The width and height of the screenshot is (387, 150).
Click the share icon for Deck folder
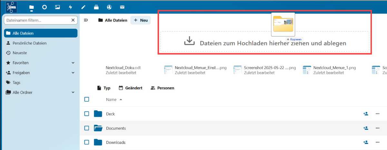click(365, 114)
